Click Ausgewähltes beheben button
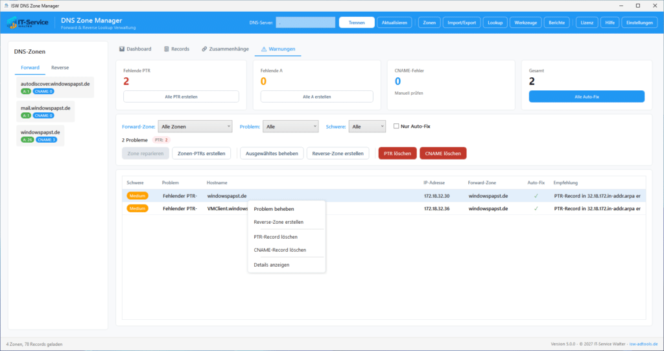 [272, 154]
